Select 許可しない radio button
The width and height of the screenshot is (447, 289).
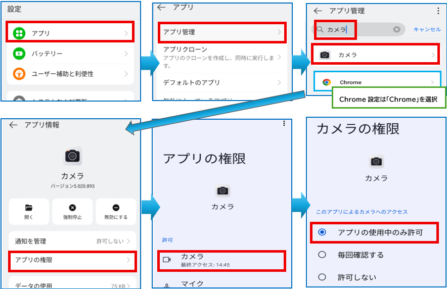[322, 277]
